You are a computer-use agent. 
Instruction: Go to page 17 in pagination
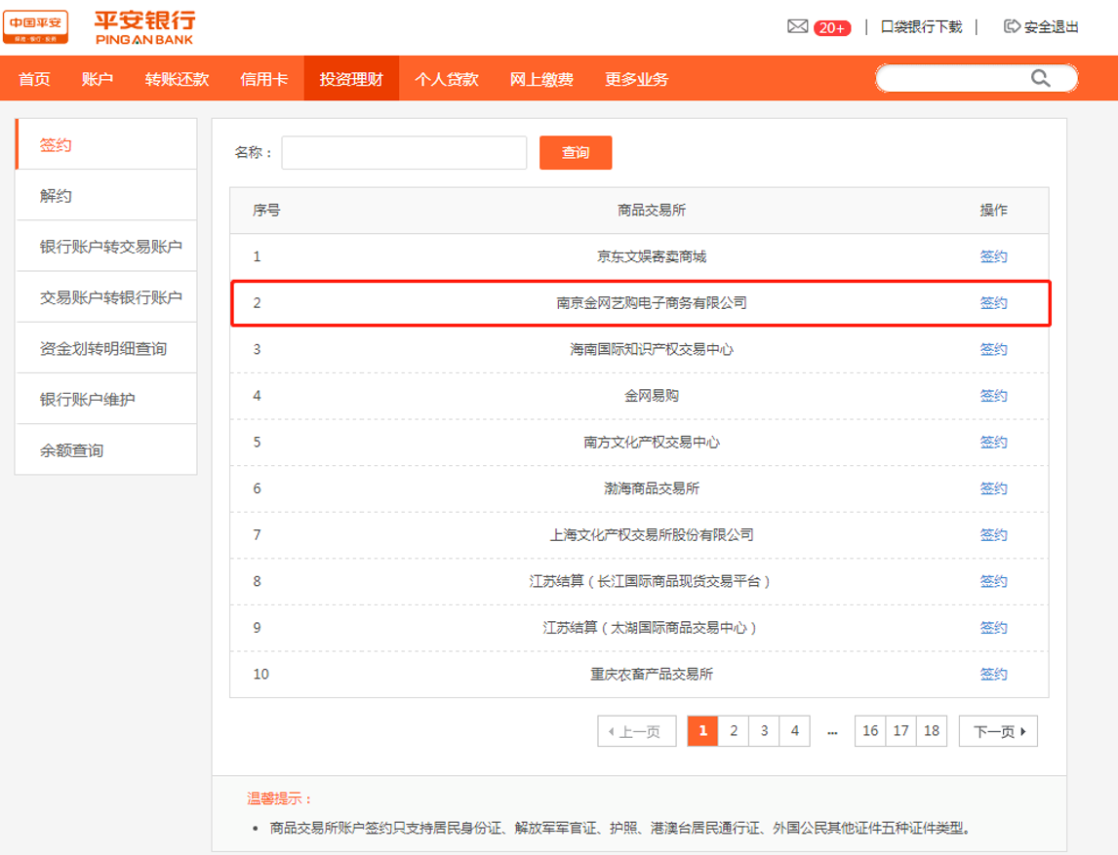(901, 731)
